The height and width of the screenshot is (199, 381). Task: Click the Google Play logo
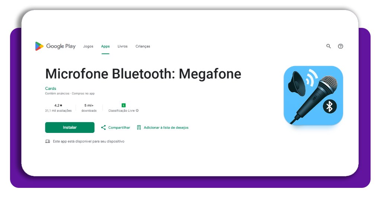point(55,46)
